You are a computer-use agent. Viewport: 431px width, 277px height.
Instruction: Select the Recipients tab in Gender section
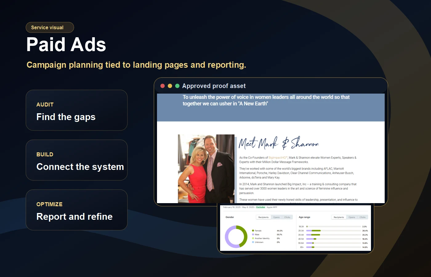pos(264,217)
